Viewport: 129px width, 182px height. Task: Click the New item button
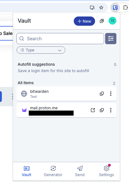(84, 21)
